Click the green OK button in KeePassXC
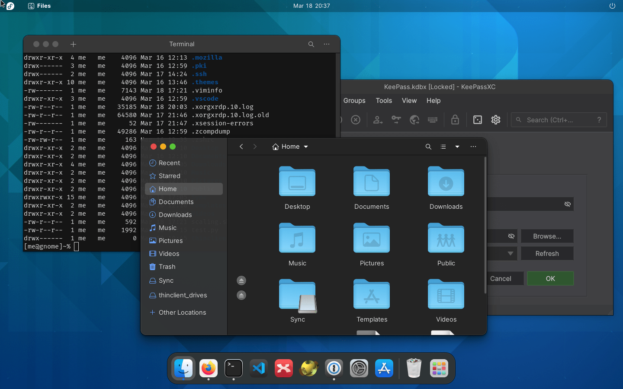The width and height of the screenshot is (623, 389). [550, 278]
